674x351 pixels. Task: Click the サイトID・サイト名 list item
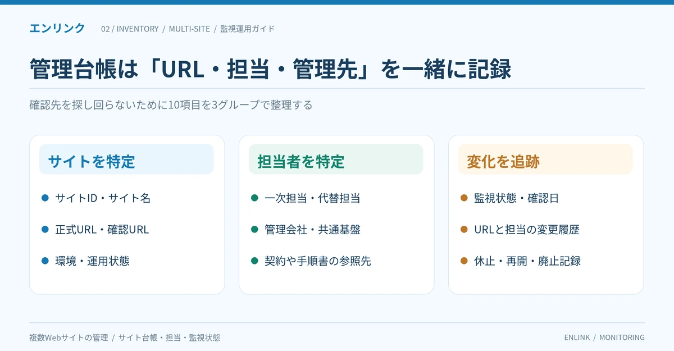tap(103, 198)
